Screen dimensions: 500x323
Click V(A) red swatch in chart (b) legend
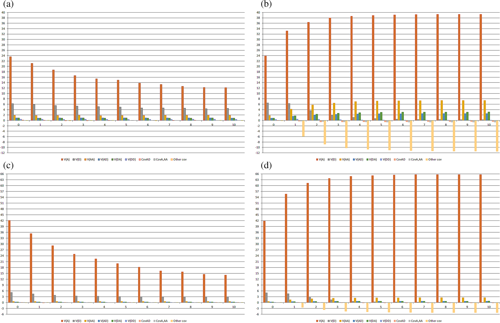[x=317, y=160]
